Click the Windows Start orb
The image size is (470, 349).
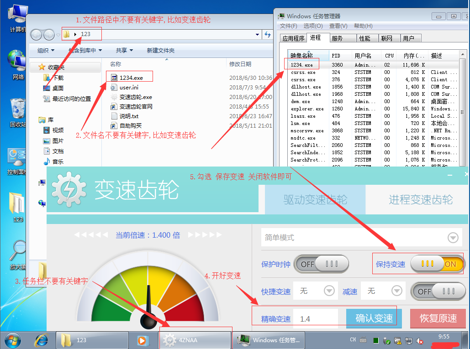click(12, 340)
